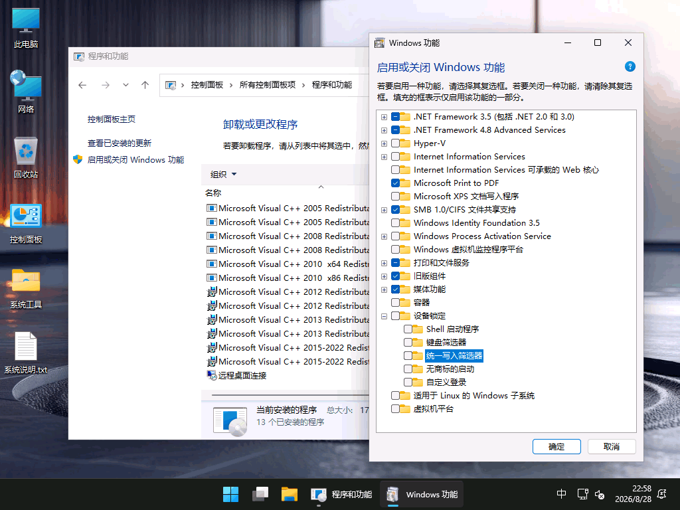
Task: Select the 自定义登录 tree item
Action: pos(446,382)
